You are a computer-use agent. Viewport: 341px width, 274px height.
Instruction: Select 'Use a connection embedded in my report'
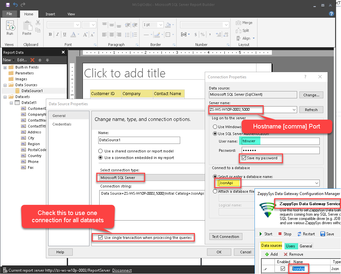coord(101,158)
